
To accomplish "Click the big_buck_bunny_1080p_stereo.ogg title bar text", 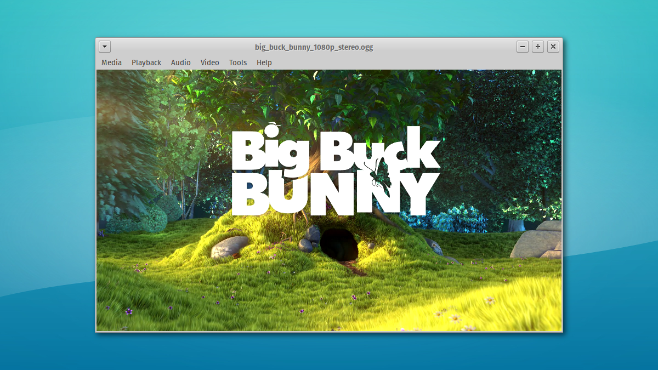I will pos(314,47).
